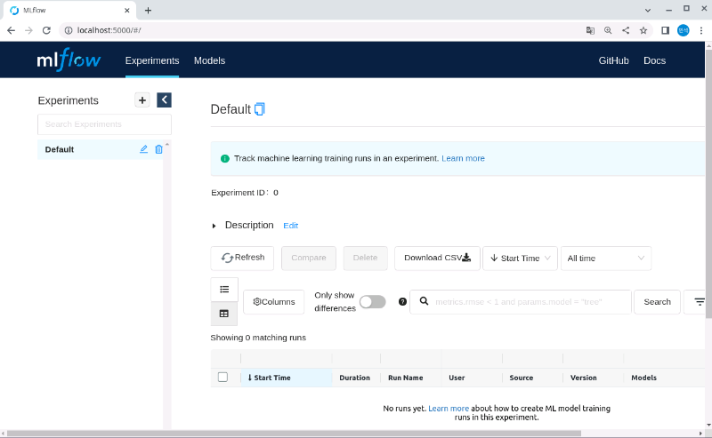
Task: Click the browser back arrow
Action: [x=11, y=30]
